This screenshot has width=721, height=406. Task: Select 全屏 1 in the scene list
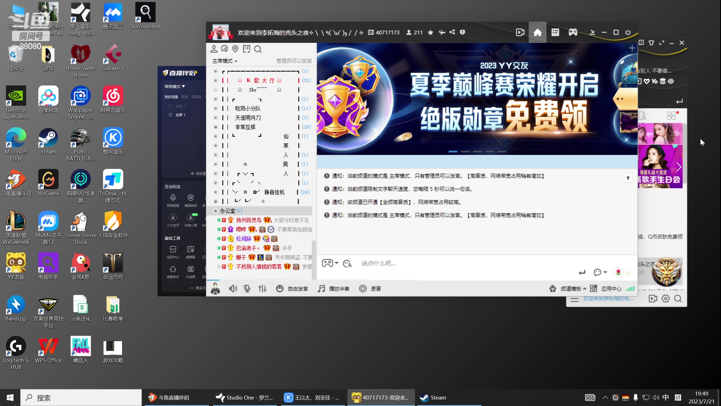181,115
